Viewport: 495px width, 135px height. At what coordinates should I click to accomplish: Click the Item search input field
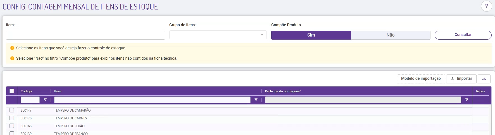click(85, 35)
